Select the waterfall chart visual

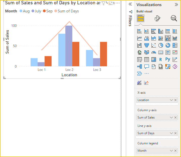(140, 45)
